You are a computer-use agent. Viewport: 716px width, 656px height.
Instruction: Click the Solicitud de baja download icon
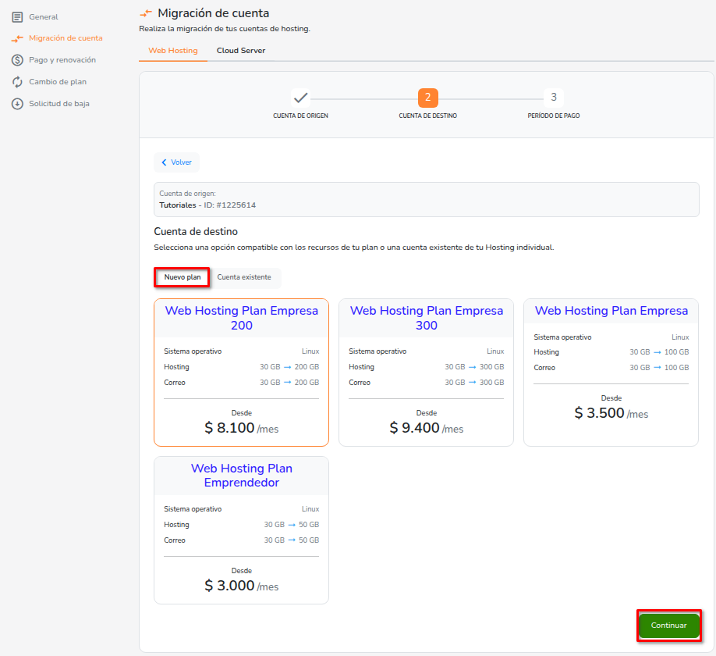click(x=17, y=104)
